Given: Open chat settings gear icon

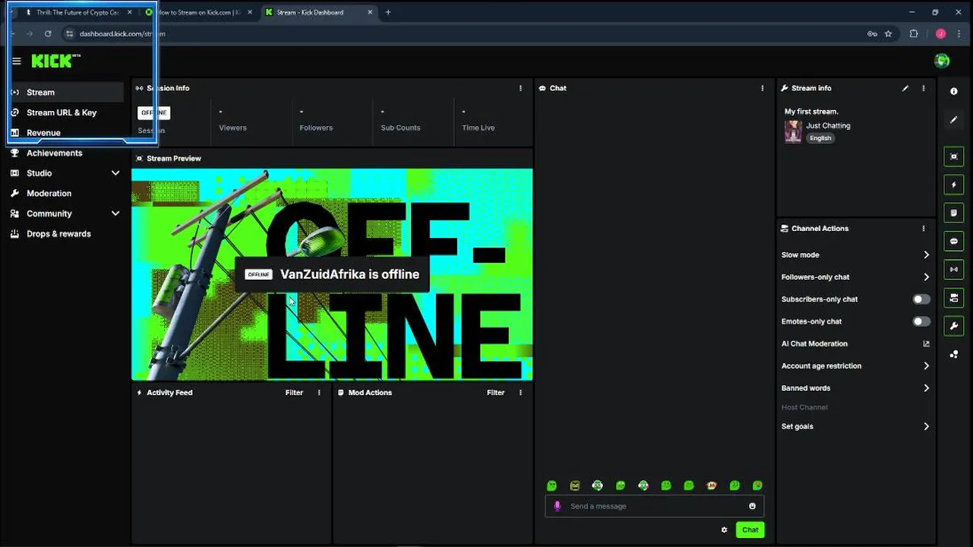Looking at the screenshot, I should (x=724, y=530).
